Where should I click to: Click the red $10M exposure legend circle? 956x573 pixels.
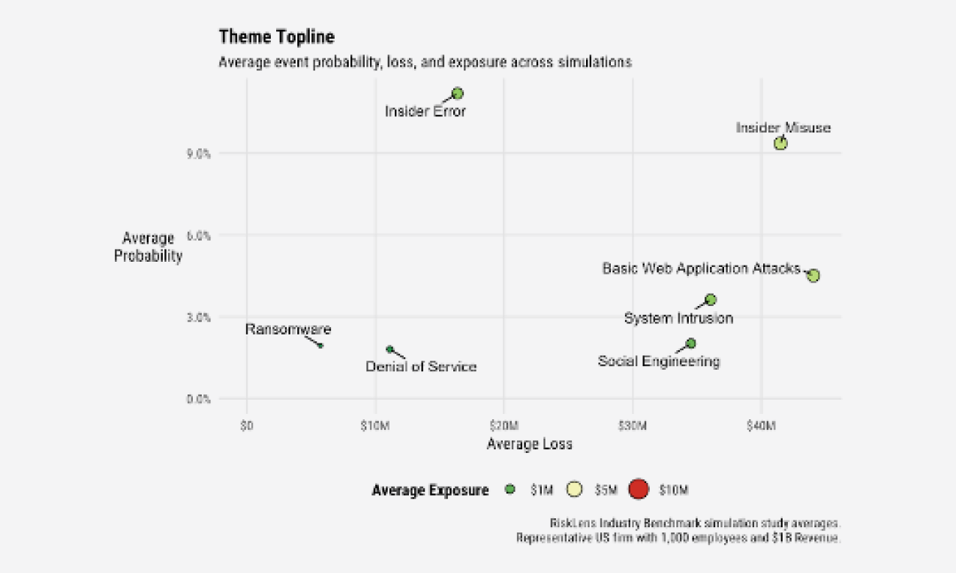click(637, 490)
